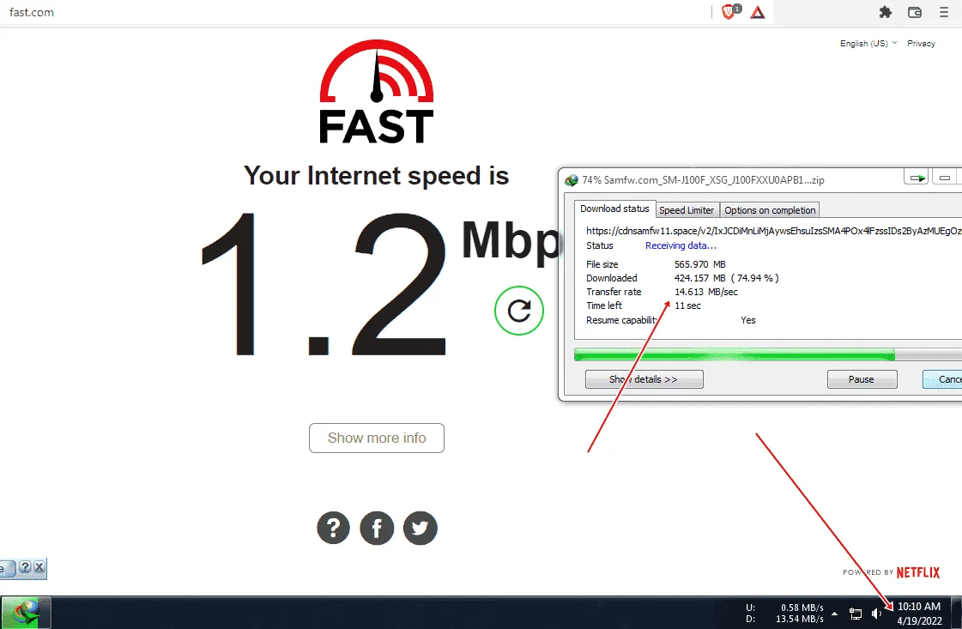The image size is (962, 629).
Task: Open the browser hamburger menu
Action: point(944,12)
